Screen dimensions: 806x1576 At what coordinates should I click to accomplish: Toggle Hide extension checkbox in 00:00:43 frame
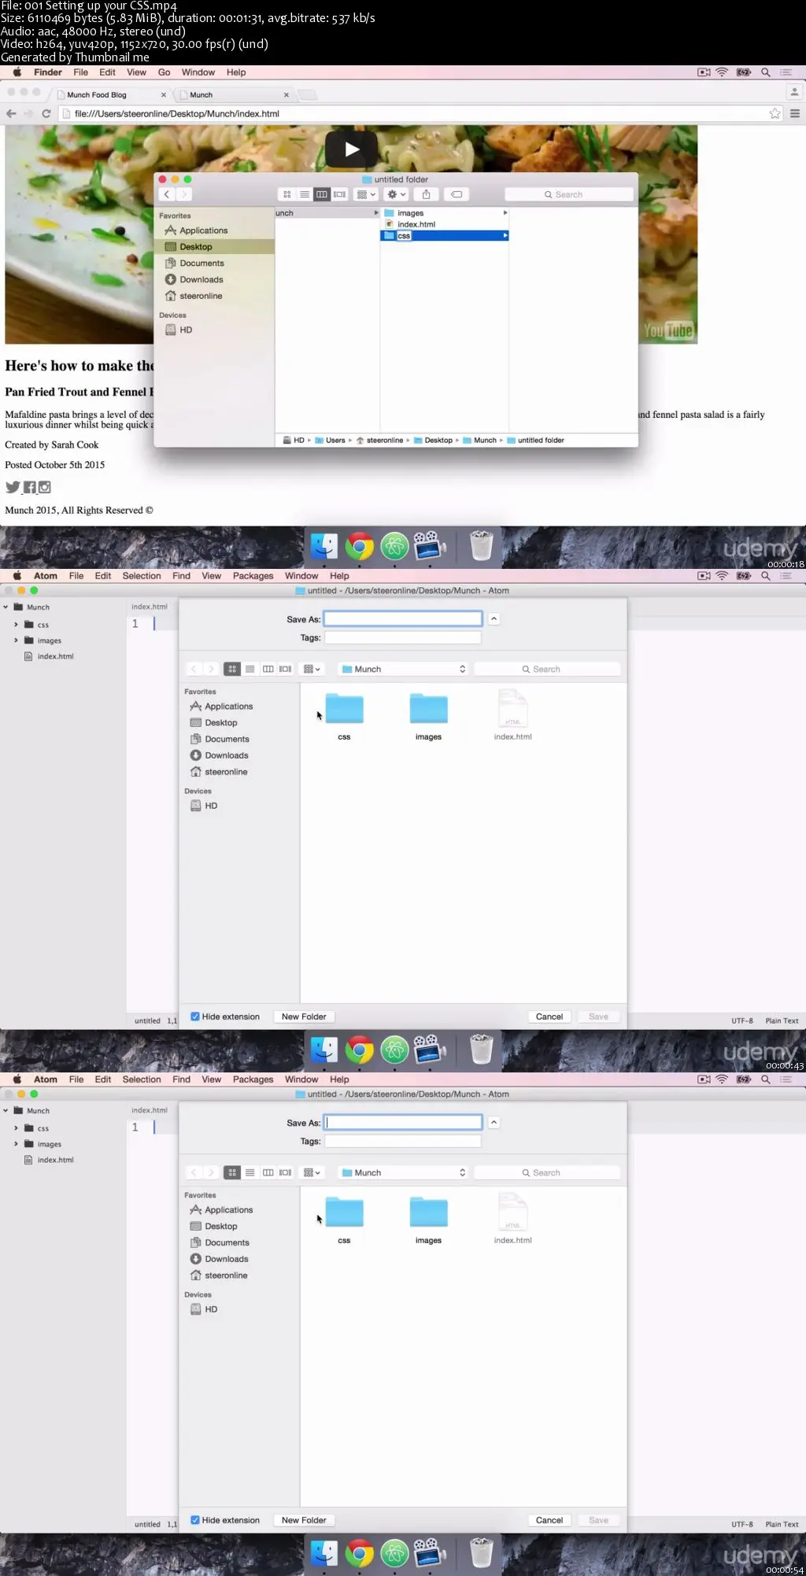(x=195, y=1017)
